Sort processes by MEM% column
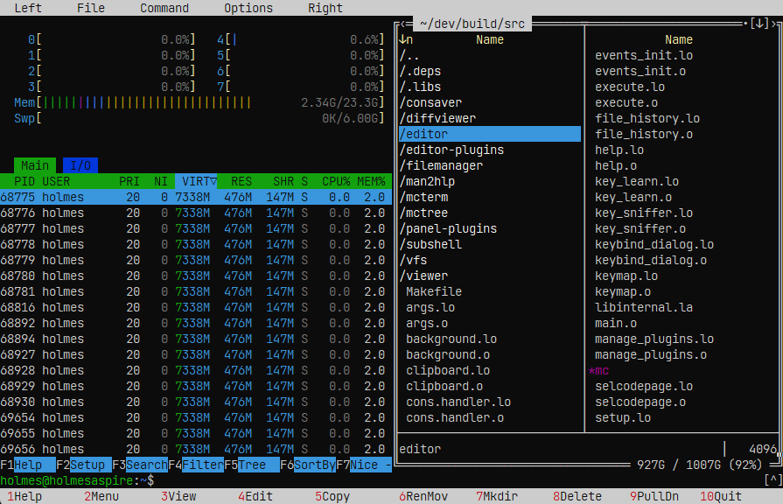The width and height of the screenshot is (783, 504). click(x=371, y=181)
